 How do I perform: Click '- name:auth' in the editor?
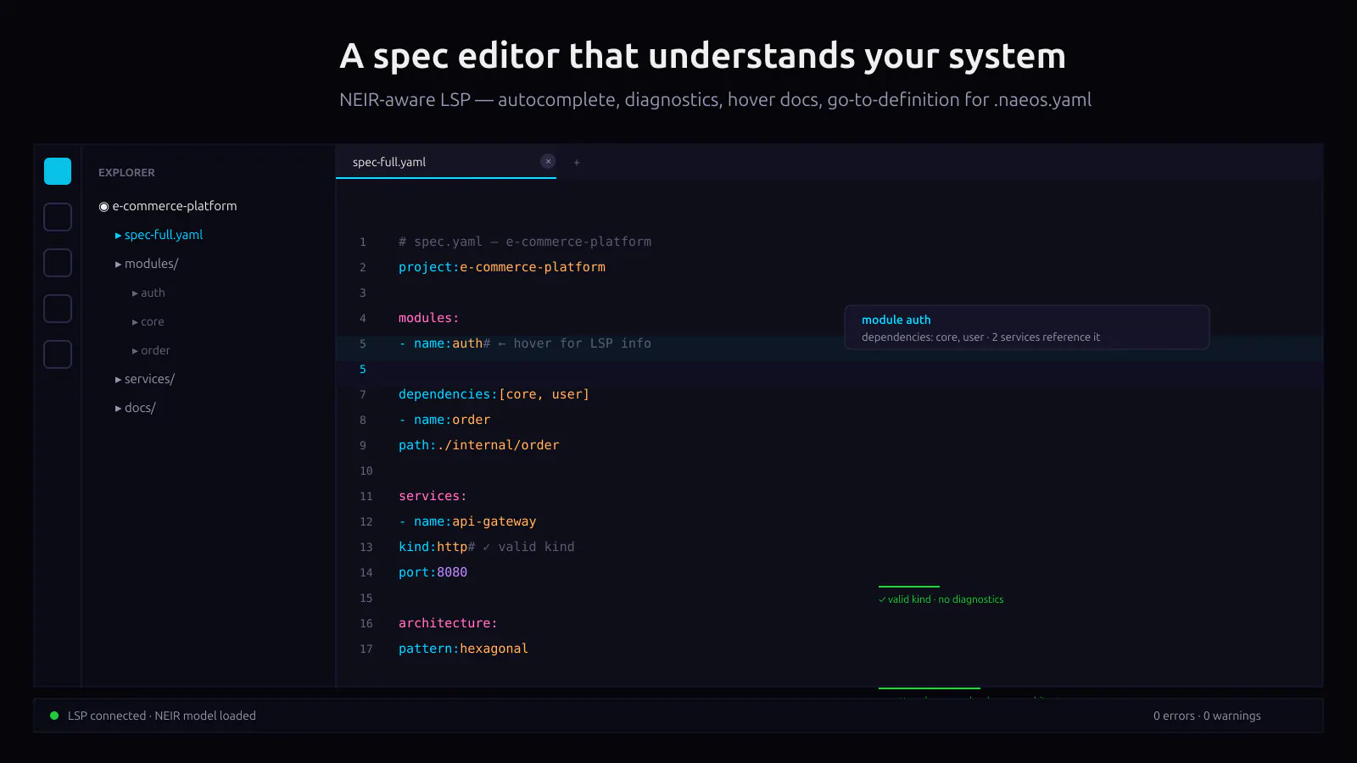coord(441,343)
